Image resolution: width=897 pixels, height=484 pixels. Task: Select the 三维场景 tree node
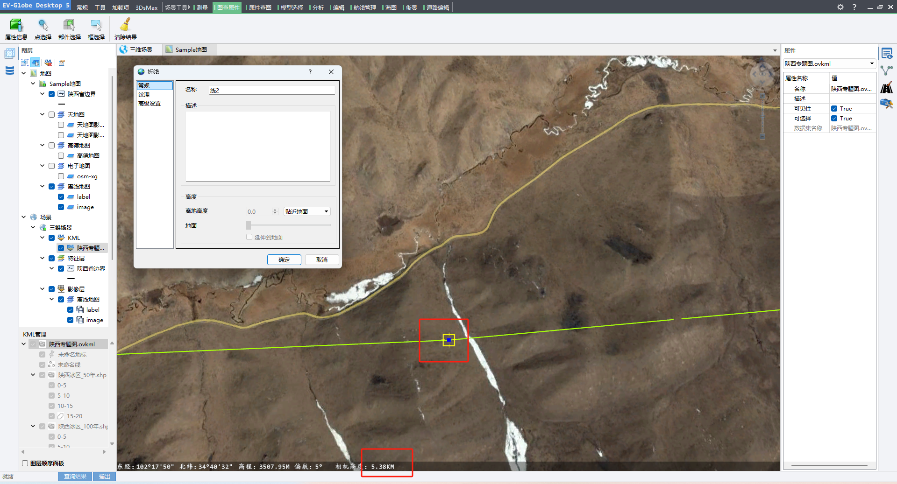[61, 227]
